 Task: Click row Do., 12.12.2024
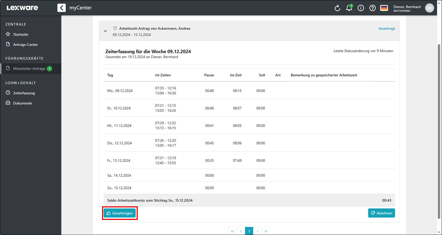pos(249,143)
